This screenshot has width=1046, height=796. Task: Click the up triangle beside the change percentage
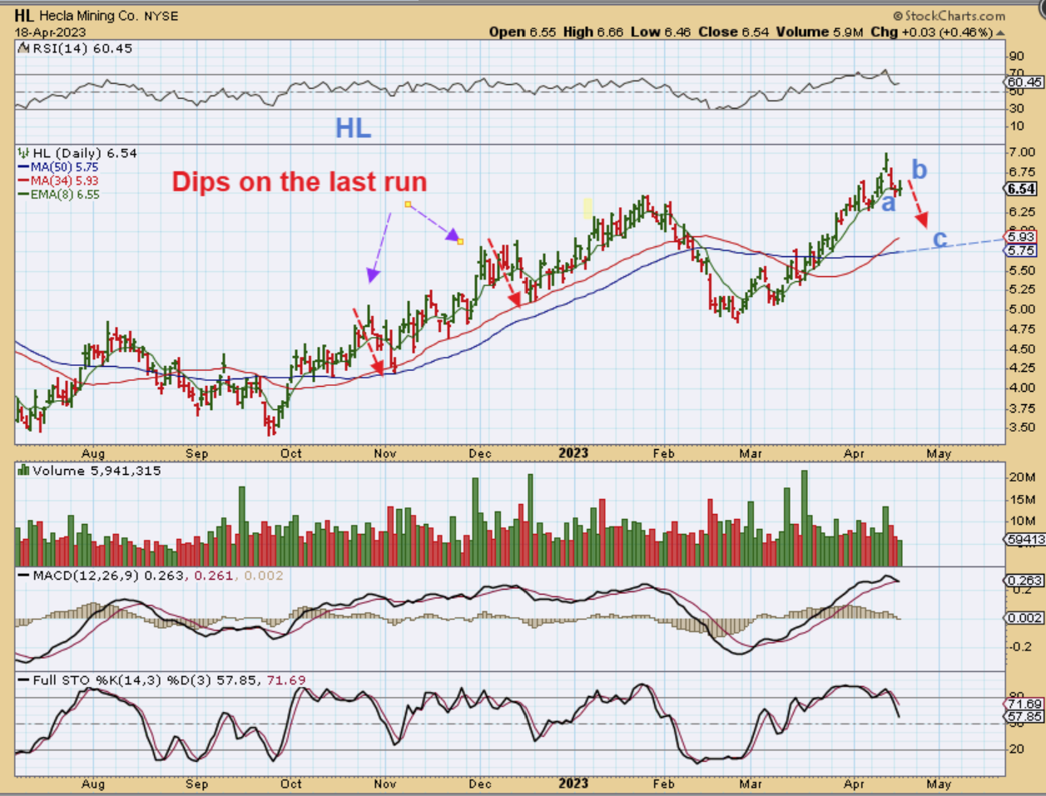tap(1000, 32)
